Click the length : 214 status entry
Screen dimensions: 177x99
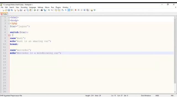pyautogui.click(x=89, y=96)
